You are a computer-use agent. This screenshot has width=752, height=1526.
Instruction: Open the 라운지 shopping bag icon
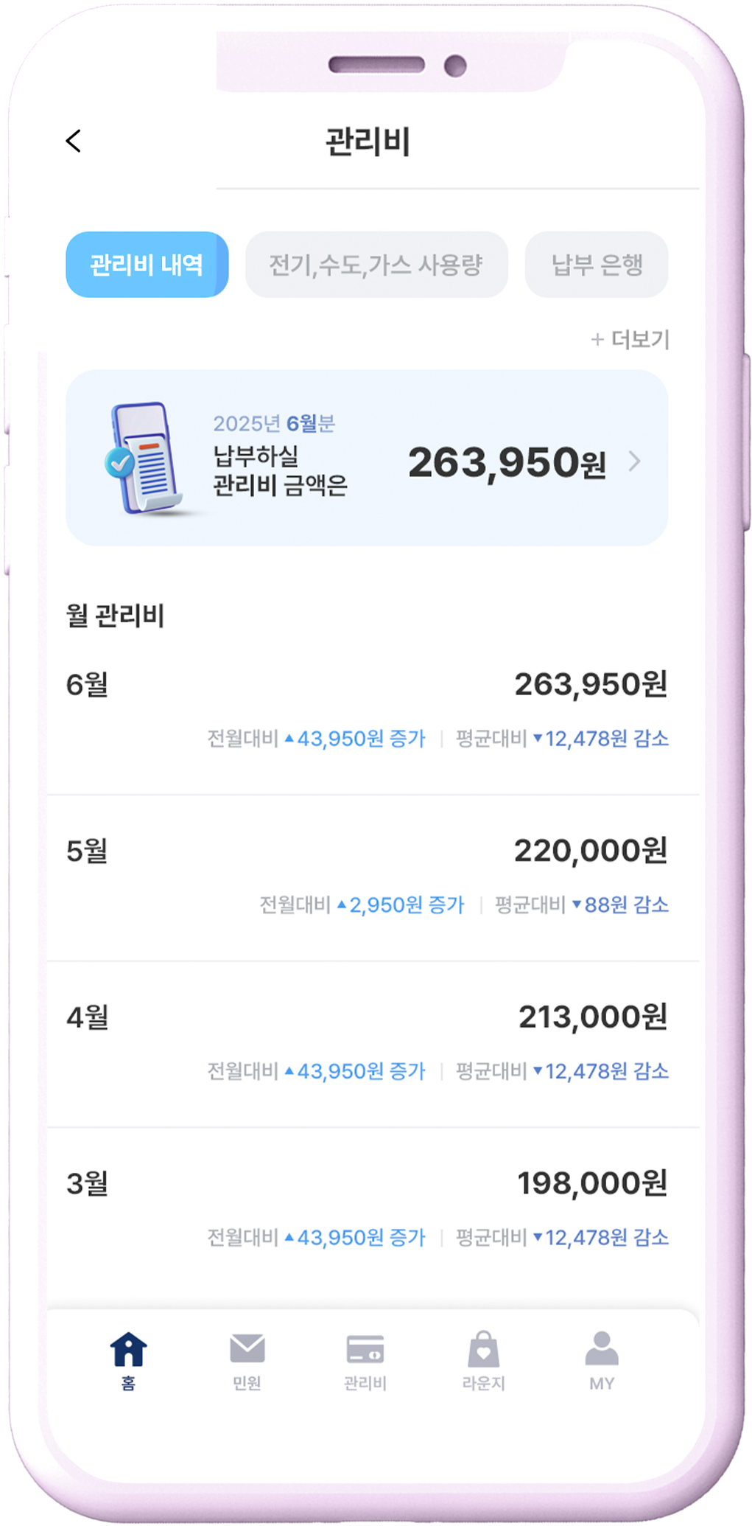pos(483,1350)
